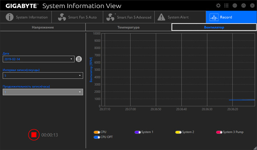
Task: Click the round up-arrow title bar button
Action: pos(243,6)
